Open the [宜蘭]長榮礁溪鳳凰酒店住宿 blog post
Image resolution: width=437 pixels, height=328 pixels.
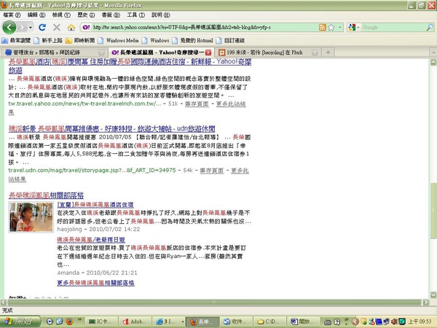pyautogui.click(x=95, y=205)
